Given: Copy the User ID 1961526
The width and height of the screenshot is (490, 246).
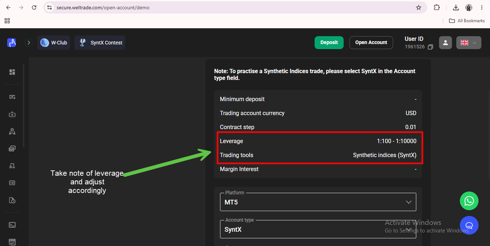Looking at the screenshot, I should (430, 47).
